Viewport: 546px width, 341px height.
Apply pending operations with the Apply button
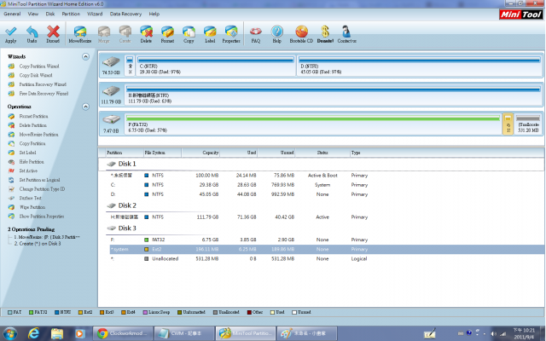pos(11,34)
